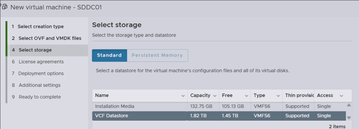
Task: Click the 1.45 TB free space cell
Action: [230, 116]
